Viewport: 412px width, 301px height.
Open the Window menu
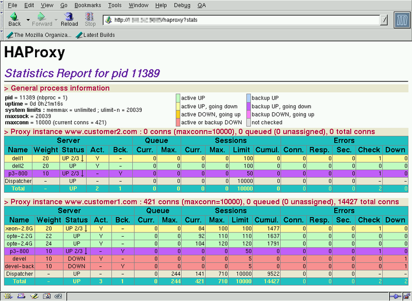click(x=139, y=5)
